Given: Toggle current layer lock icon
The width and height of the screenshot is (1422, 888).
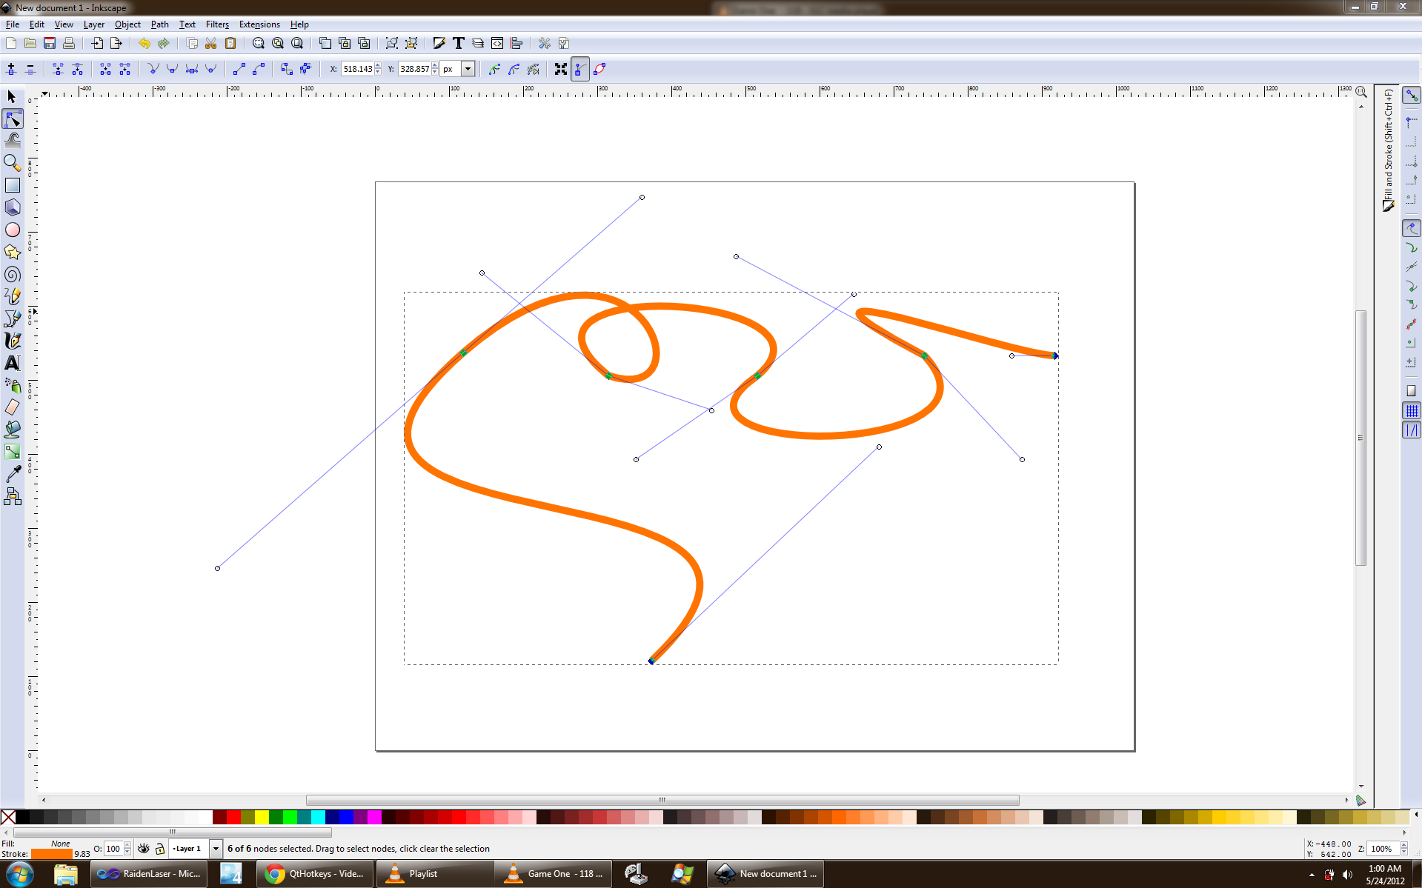Looking at the screenshot, I should click(159, 849).
